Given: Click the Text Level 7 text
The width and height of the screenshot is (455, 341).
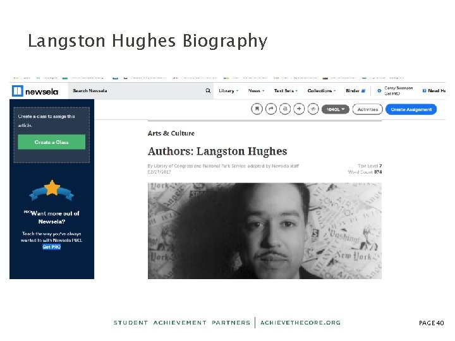Looking at the screenshot, I should (370, 166).
